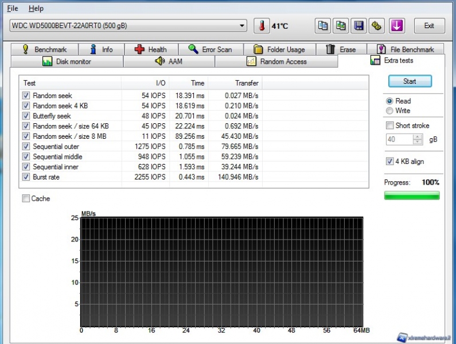Uncheck the Random seek test

click(x=26, y=96)
